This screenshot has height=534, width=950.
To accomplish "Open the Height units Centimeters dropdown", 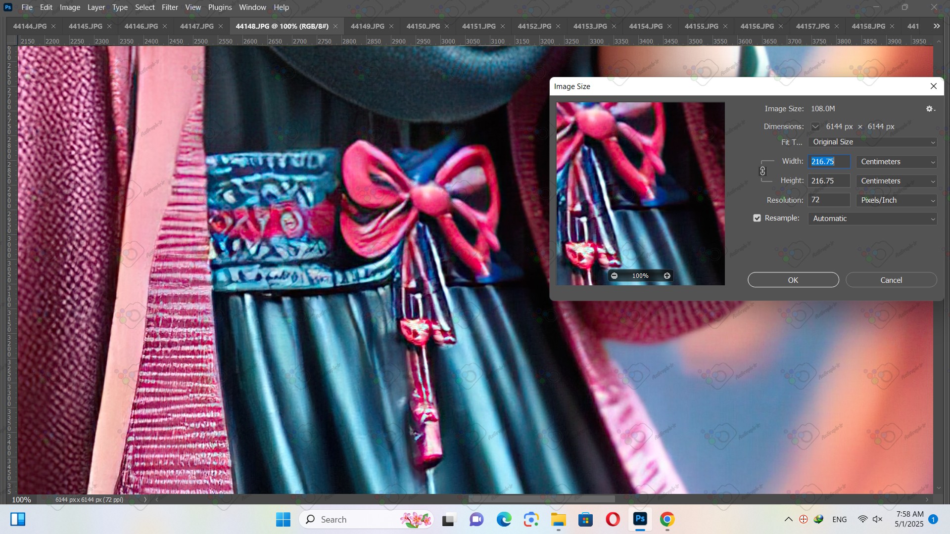I will [x=897, y=181].
